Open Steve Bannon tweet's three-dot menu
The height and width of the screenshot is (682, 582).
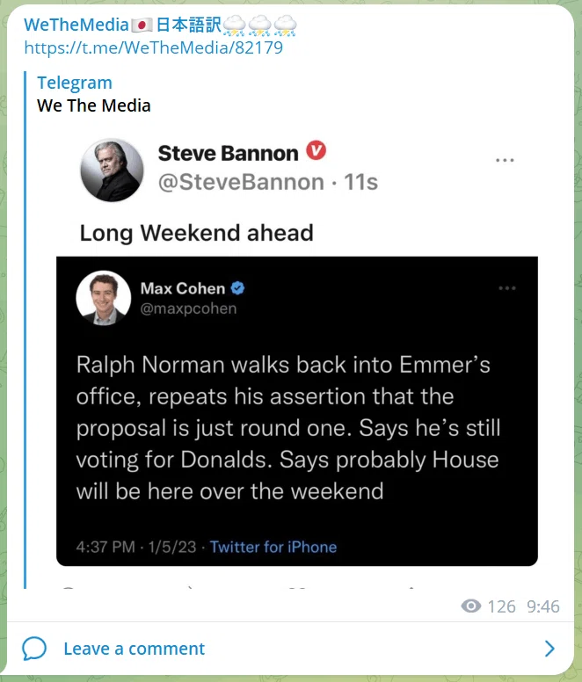[505, 161]
